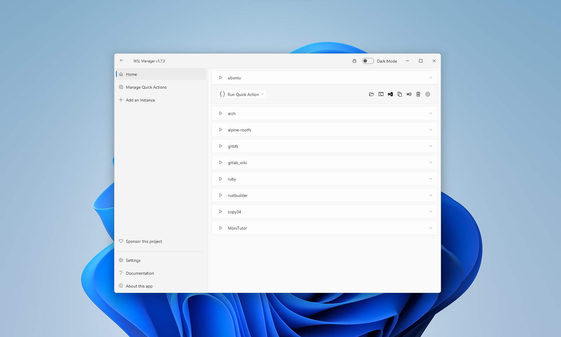Open the Run Quick Action dropdown

point(262,94)
